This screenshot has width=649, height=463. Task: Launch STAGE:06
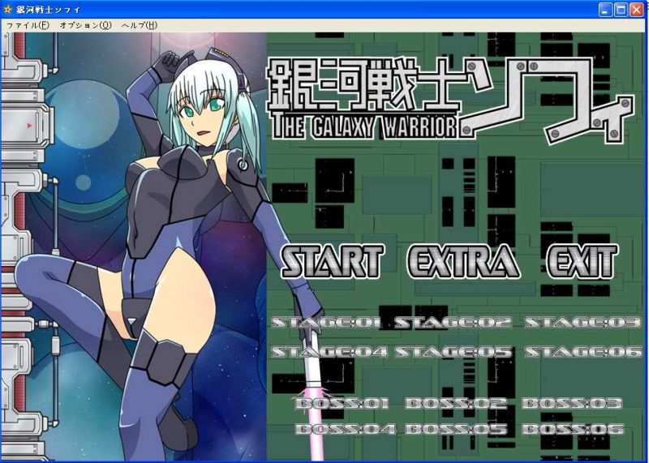pyautogui.click(x=582, y=352)
